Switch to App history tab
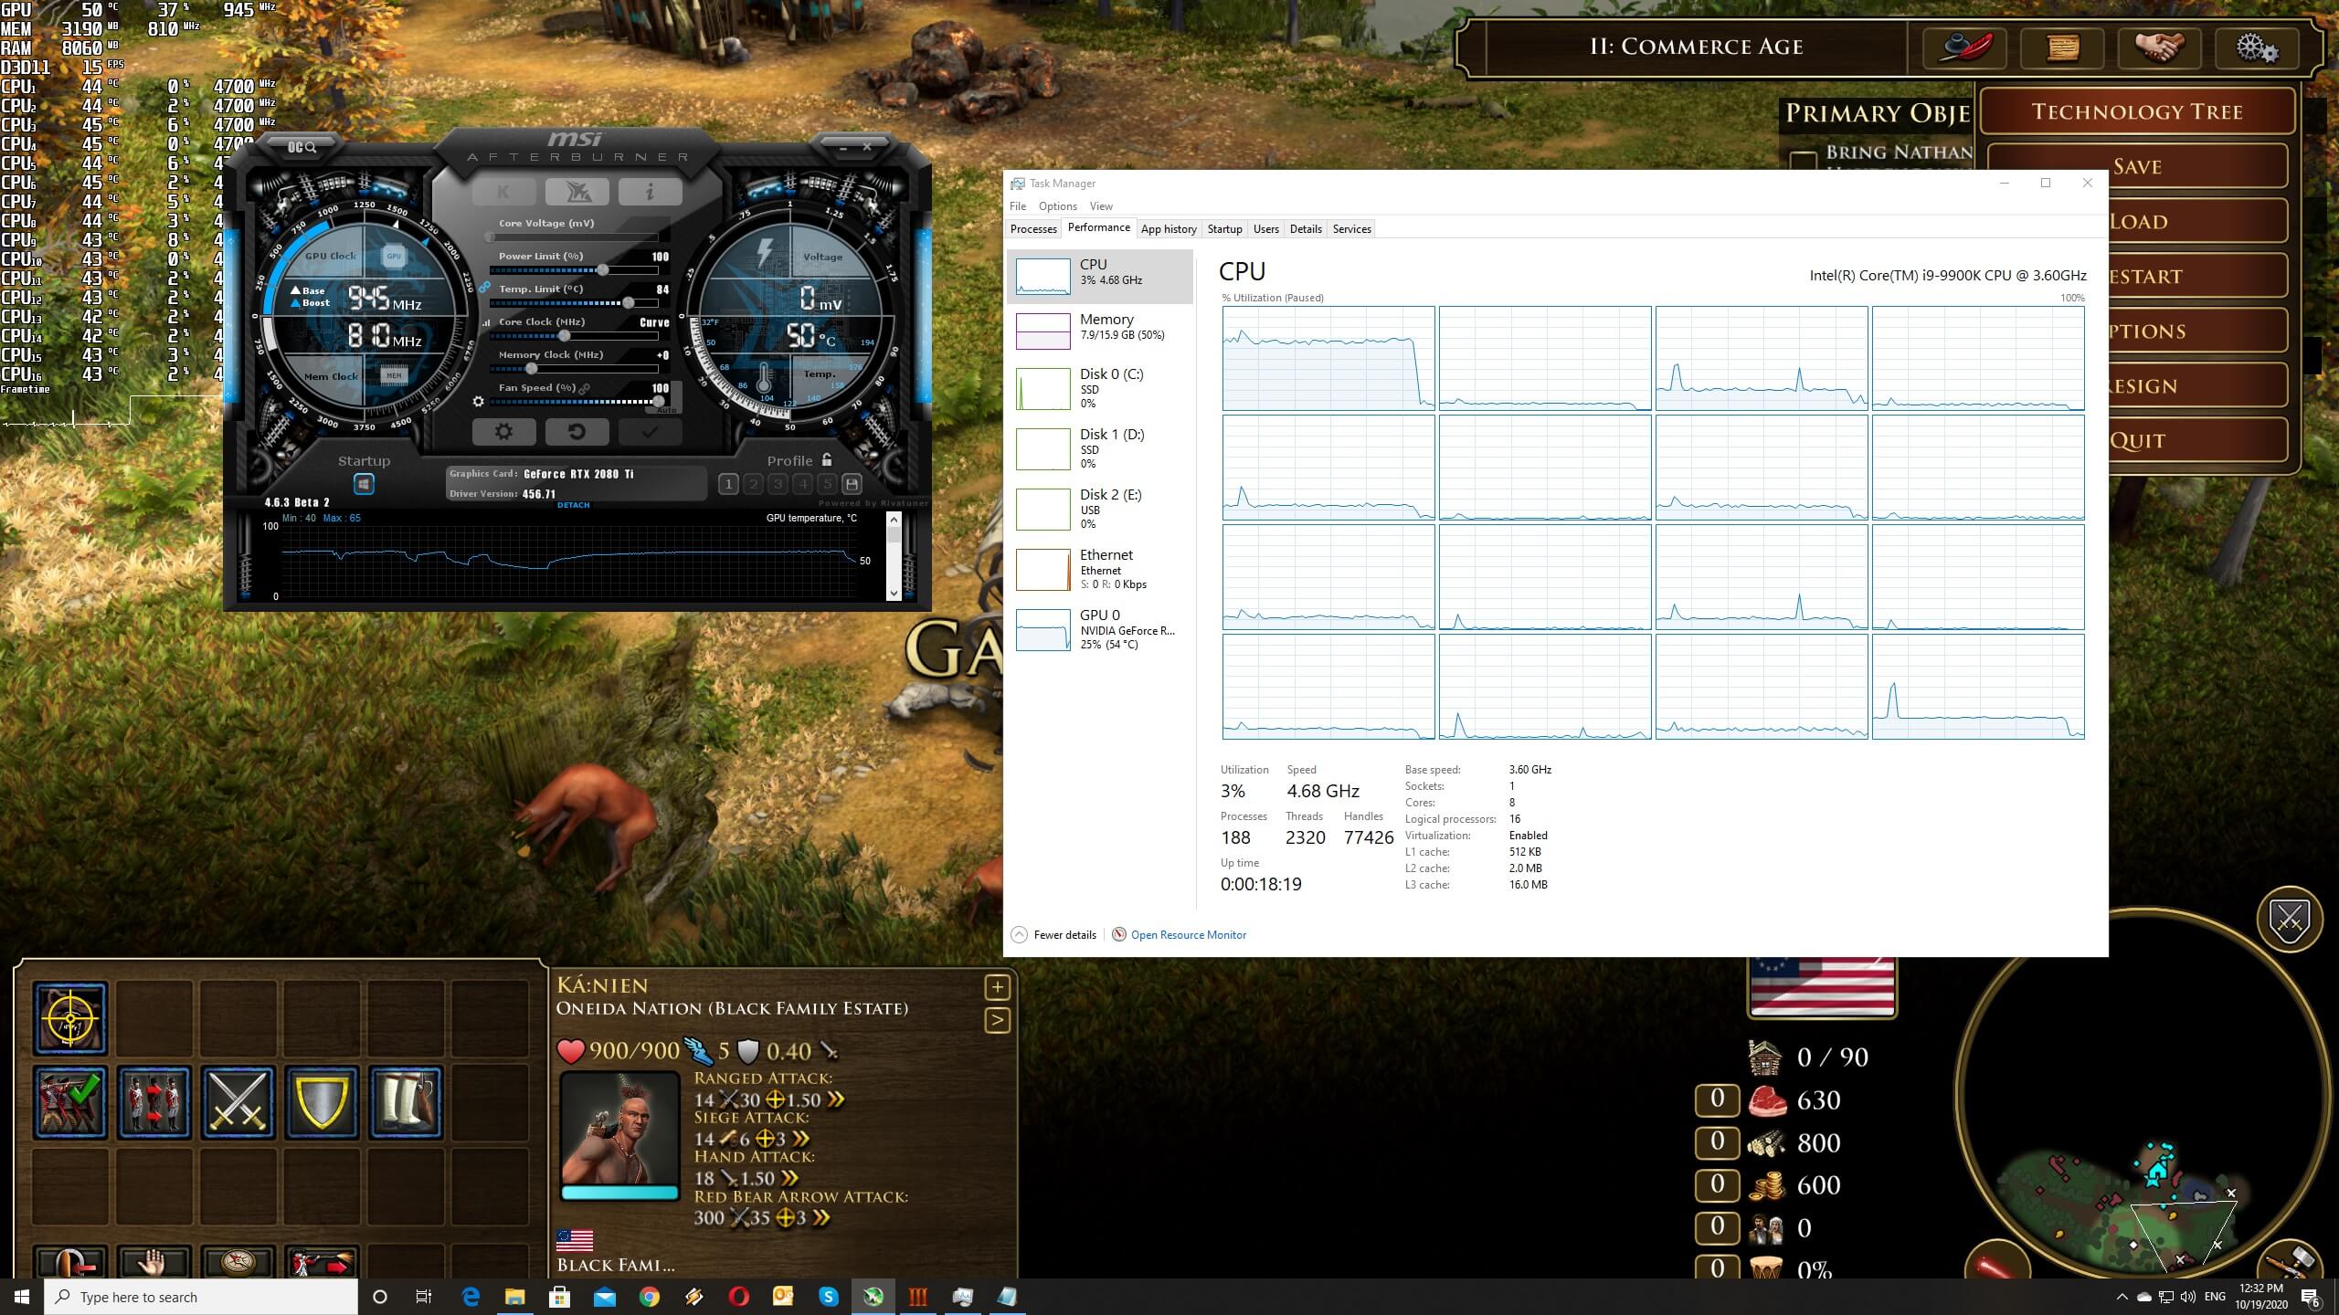 [1168, 229]
